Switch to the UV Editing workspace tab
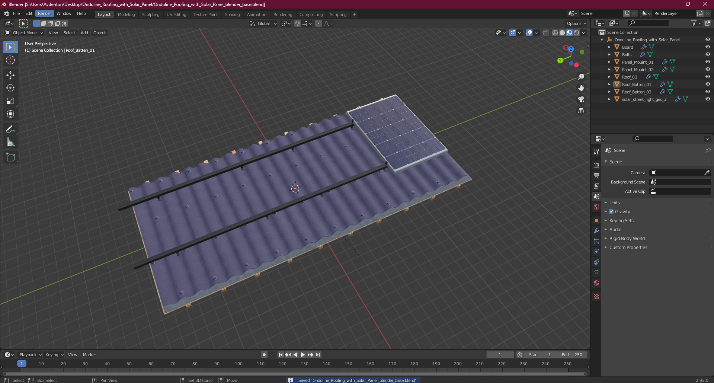 pyautogui.click(x=176, y=15)
